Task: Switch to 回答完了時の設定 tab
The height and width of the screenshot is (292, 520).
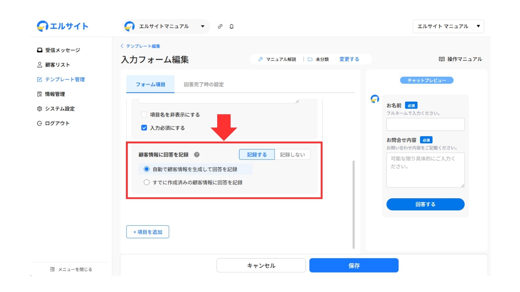Action: (204, 84)
